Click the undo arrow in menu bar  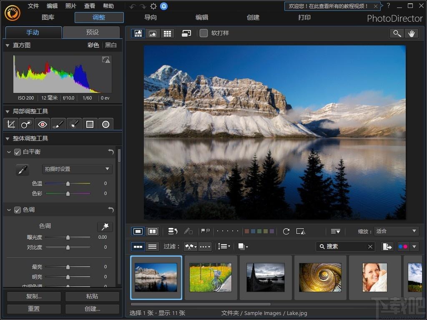point(132,6)
